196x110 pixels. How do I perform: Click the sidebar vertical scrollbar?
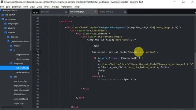coord(31,31)
